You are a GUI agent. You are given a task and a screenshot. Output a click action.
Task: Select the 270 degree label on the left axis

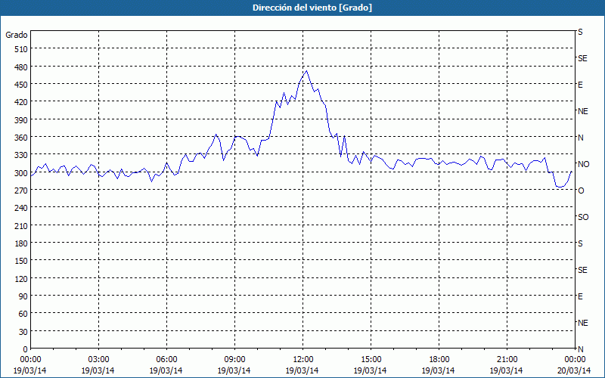[18, 191]
